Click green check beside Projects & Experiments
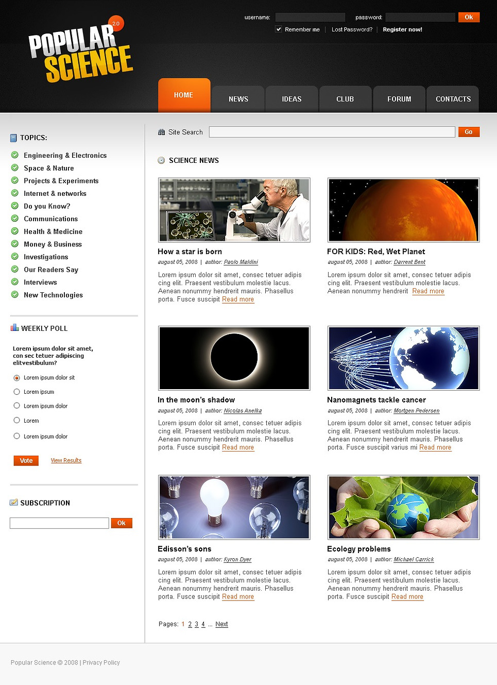 [15, 180]
